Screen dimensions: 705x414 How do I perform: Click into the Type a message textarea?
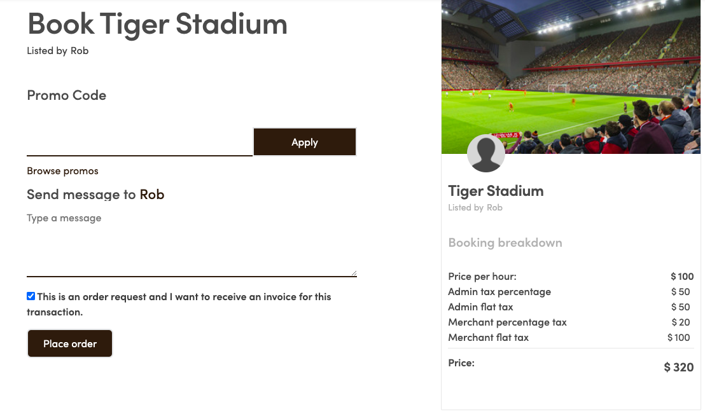tap(191, 244)
